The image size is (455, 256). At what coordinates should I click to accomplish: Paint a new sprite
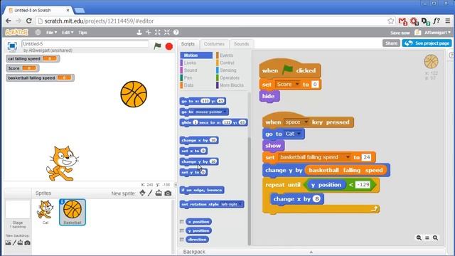150,193
